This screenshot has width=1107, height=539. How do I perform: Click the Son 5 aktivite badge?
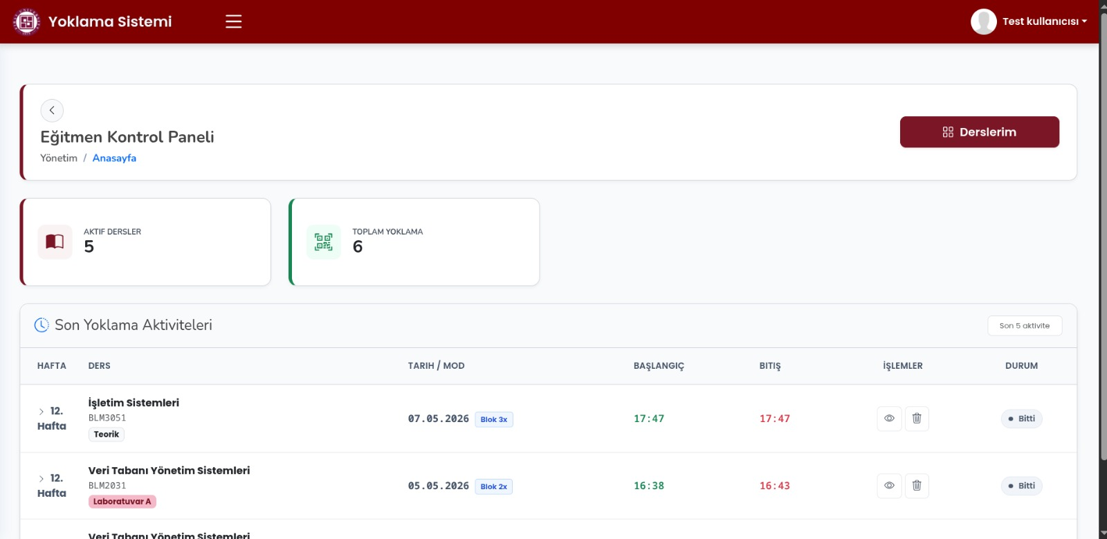tap(1025, 326)
